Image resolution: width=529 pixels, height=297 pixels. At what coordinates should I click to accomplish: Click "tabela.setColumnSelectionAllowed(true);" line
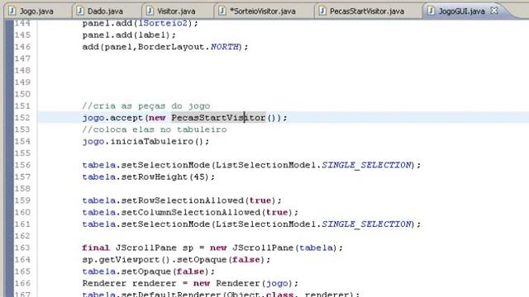point(190,212)
